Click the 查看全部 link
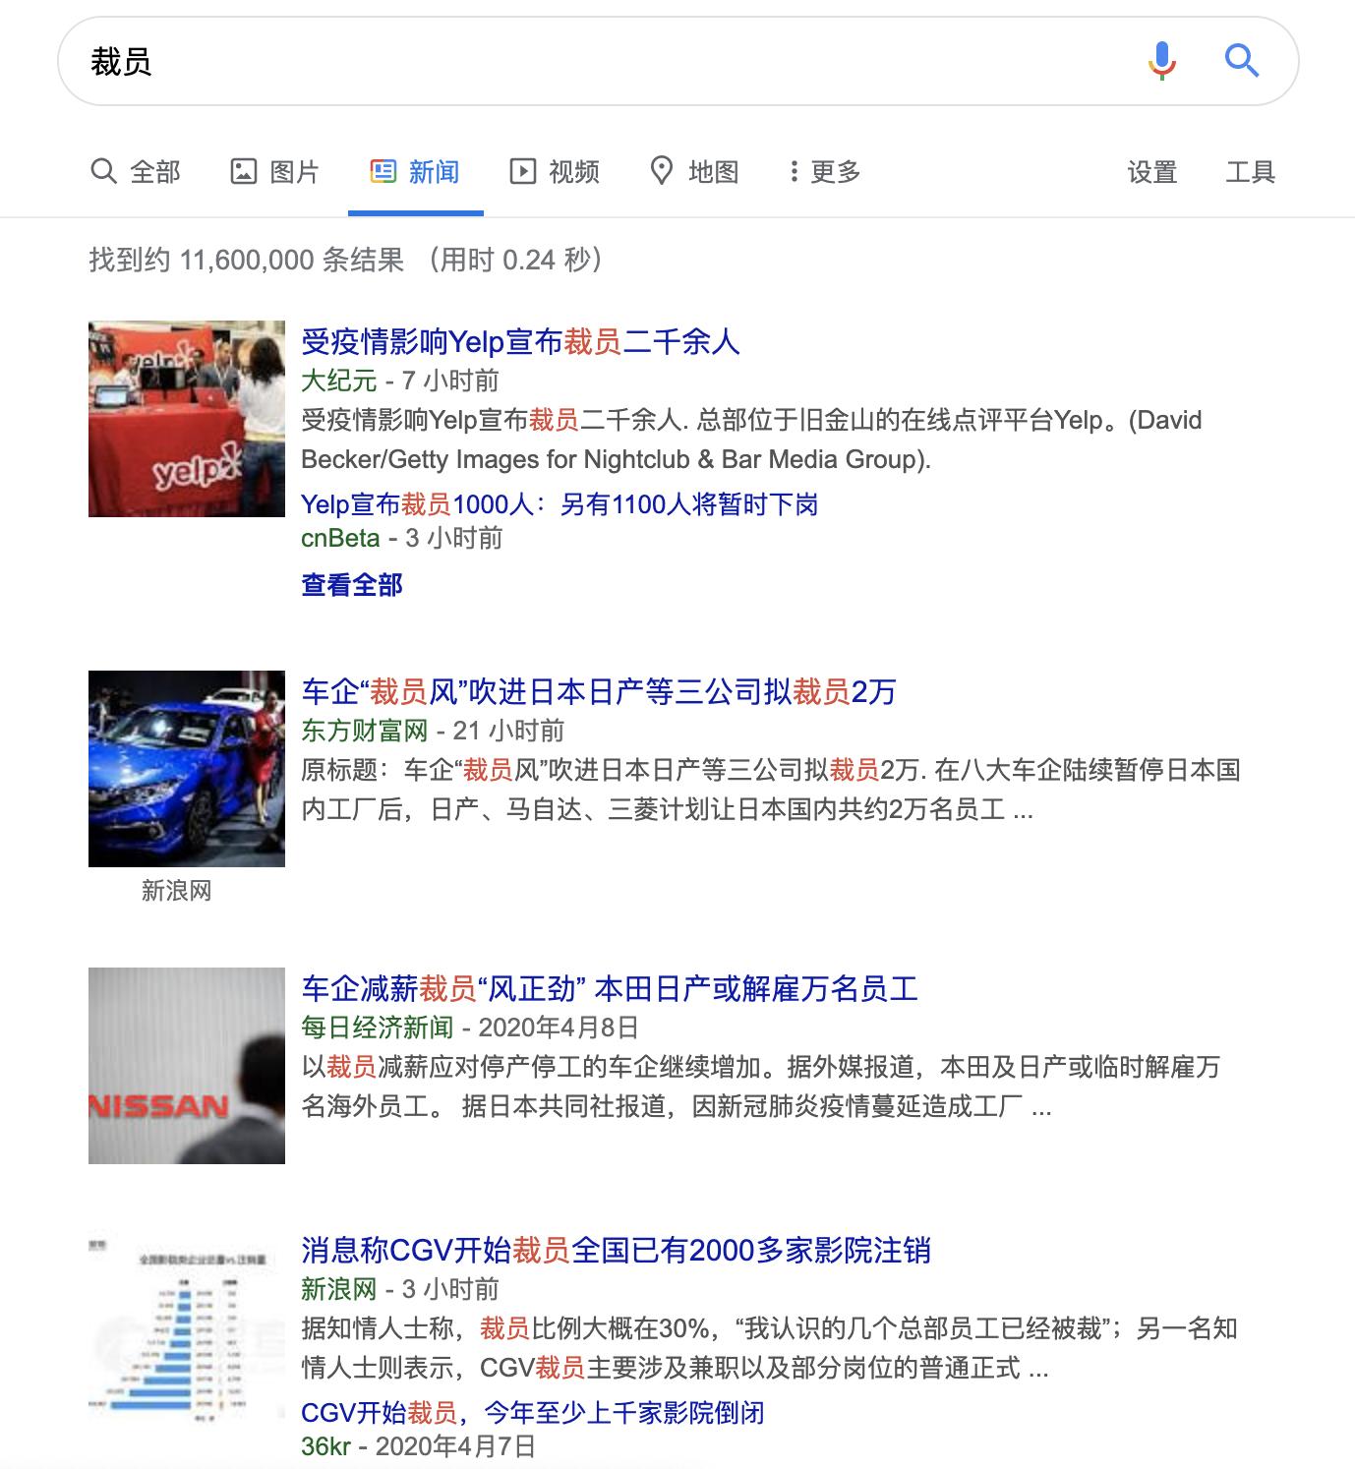Screen dimensions: 1355x1469 [354, 584]
